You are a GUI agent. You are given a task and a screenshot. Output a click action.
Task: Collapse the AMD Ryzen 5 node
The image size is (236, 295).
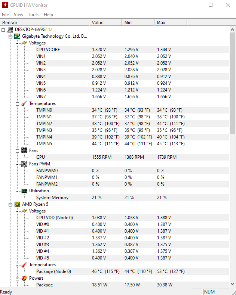click(x=10, y=205)
